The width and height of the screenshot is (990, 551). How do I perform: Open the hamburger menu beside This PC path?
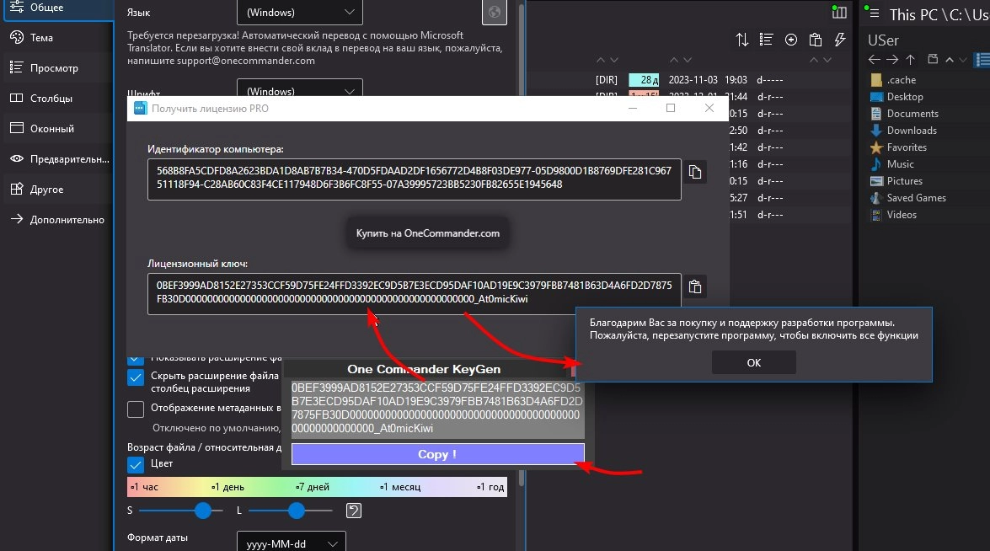(x=875, y=13)
